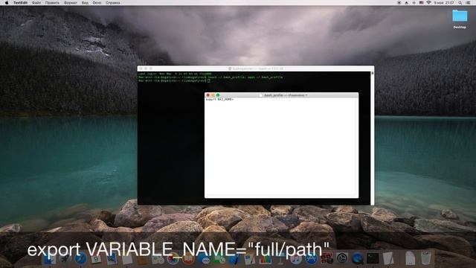The image size is (476, 268).
Task: Open the Формат menu
Action: click(71, 3)
